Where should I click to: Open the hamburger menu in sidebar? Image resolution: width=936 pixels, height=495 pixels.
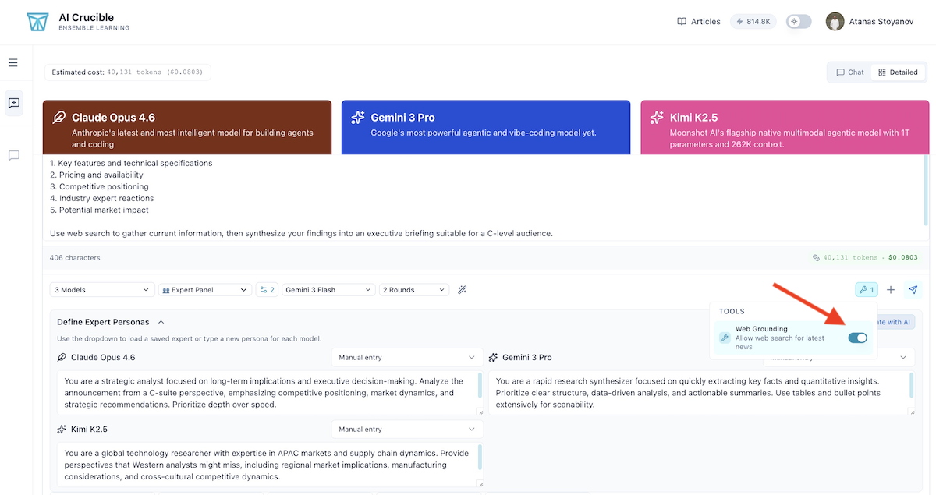13,62
